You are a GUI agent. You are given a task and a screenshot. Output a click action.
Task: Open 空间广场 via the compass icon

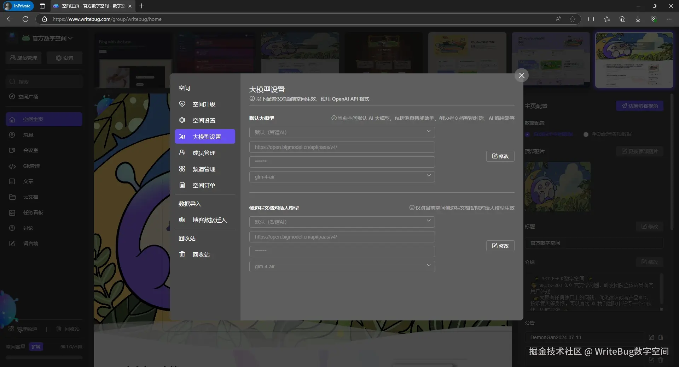click(12, 96)
